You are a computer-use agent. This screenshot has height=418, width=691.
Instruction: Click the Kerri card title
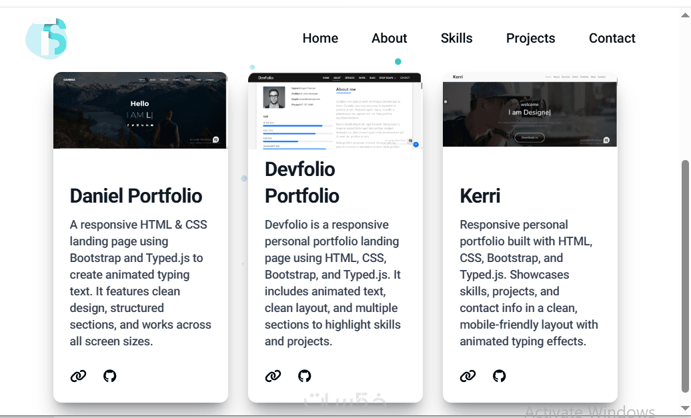[x=480, y=196]
